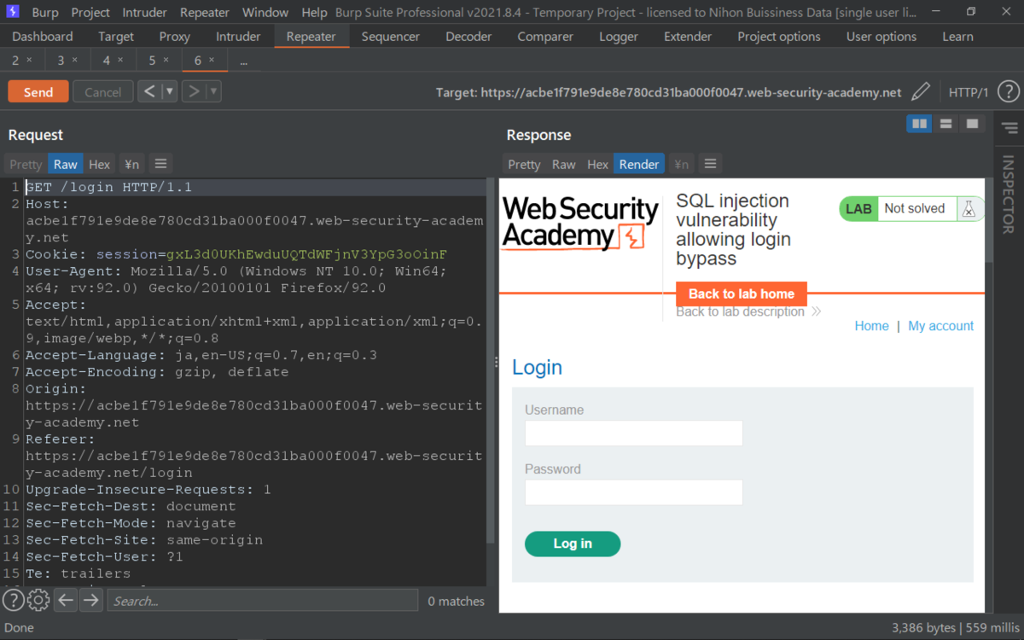Switch request view to Hex
The image size is (1024, 640).
point(100,164)
